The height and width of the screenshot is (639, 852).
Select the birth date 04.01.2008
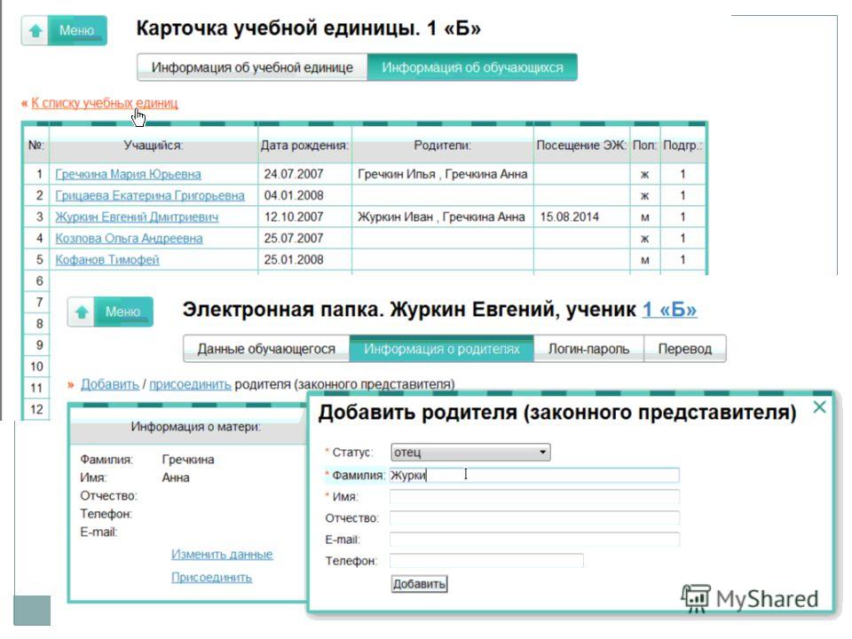point(294,195)
